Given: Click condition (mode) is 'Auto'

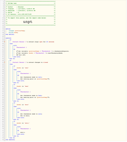Looking at the screenshot, I should pyautogui.click(x=23, y=105).
